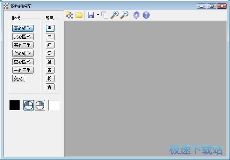Open help with the question mark icon
The image size is (230, 160).
coord(146,15)
